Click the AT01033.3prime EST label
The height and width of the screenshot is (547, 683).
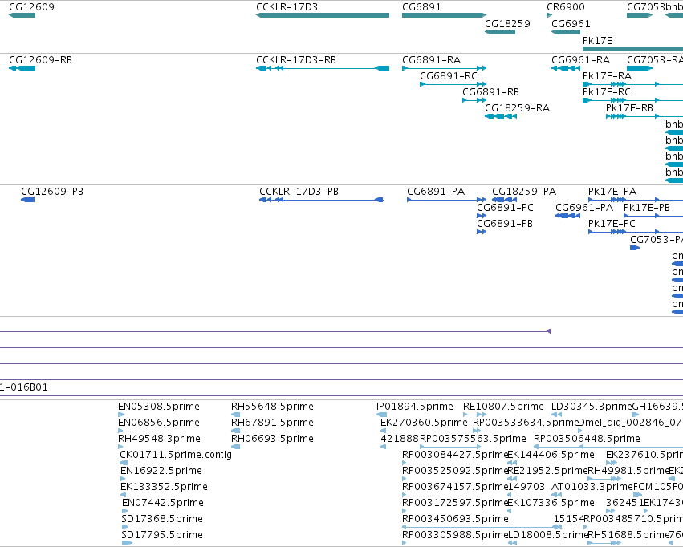[592, 487]
